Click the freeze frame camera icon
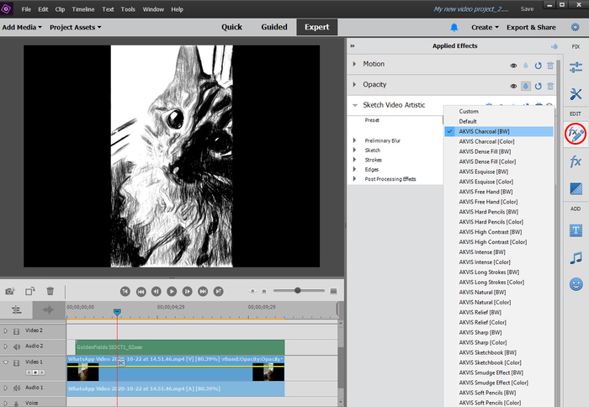Image resolution: width=589 pixels, height=407 pixels. coord(10,291)
